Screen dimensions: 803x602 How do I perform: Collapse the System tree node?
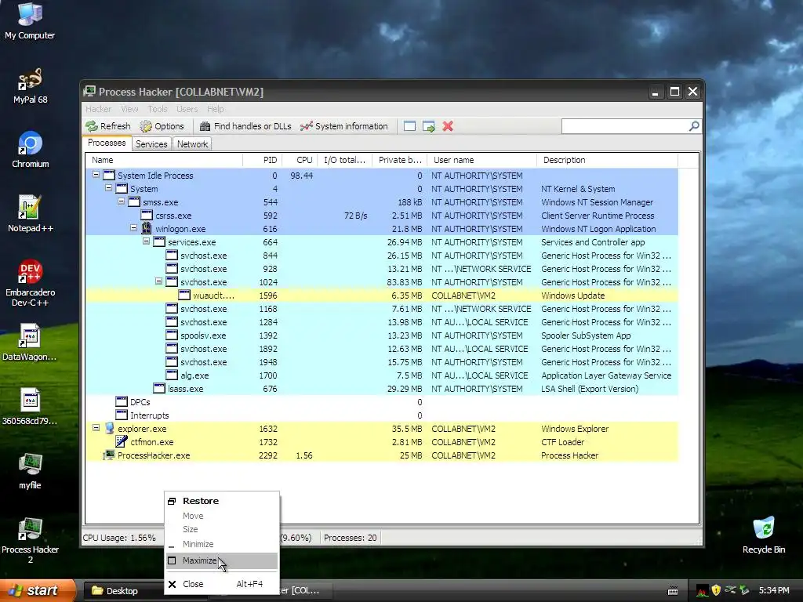click(108, 188)
